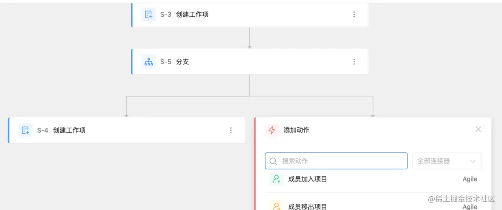The height and width of the screenshot is (210, 502).
Task: Select the S-3 创建工作项 node
Action: [250, 15]
